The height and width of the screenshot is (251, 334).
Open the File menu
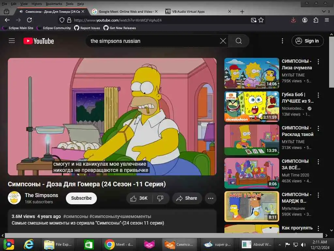click(x=4, y=4)
